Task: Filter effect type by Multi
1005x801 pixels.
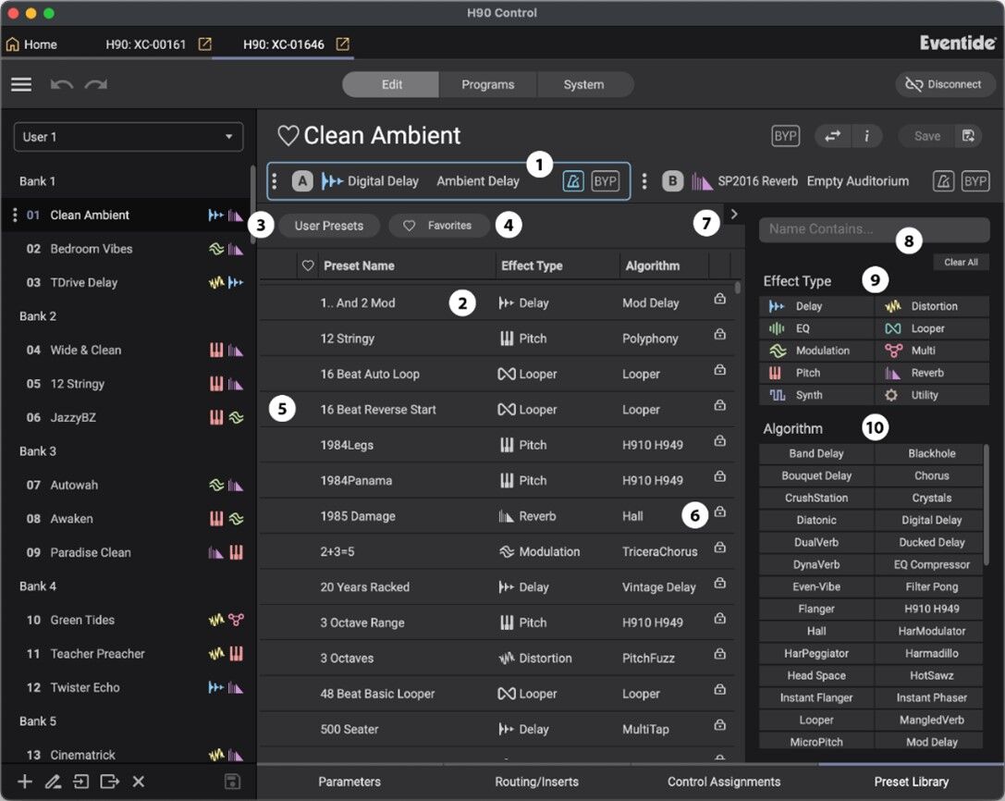Action: tap(931, 351)
